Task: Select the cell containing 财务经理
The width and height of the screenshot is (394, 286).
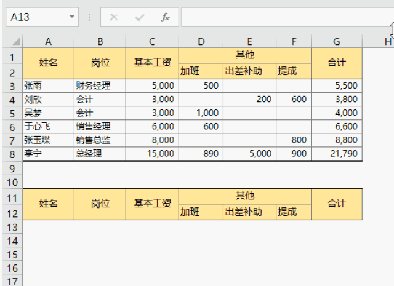Action: click(100, 86)
